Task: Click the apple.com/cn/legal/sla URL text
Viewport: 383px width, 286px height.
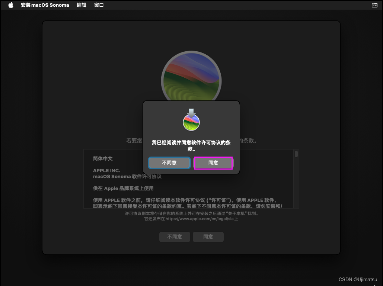Action: pos(200,219)
